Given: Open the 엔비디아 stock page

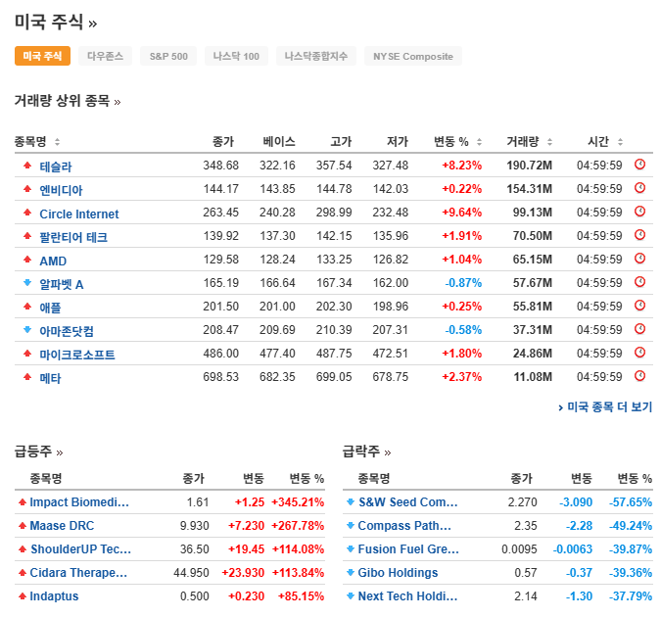Looking at the screenshot, I should [x=61, y=190].
